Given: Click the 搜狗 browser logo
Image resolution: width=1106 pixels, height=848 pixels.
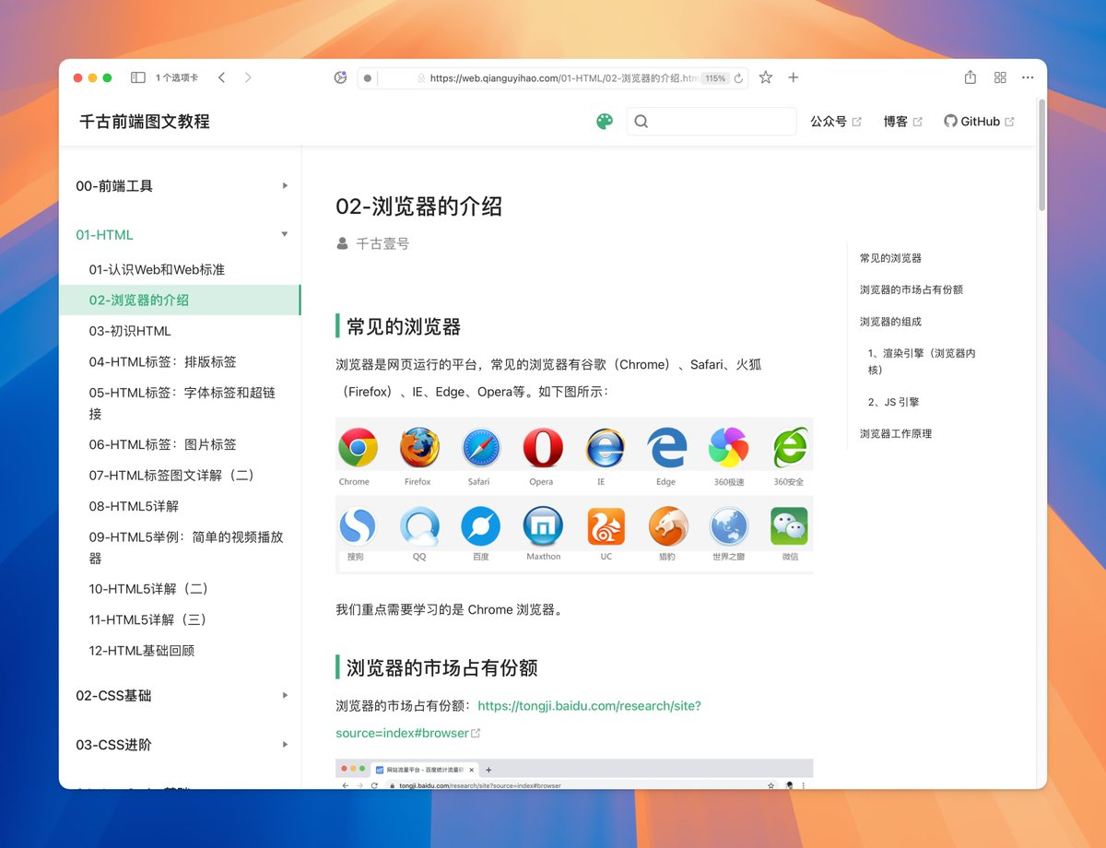Looking at the screenshot, I should pos(358,527).
